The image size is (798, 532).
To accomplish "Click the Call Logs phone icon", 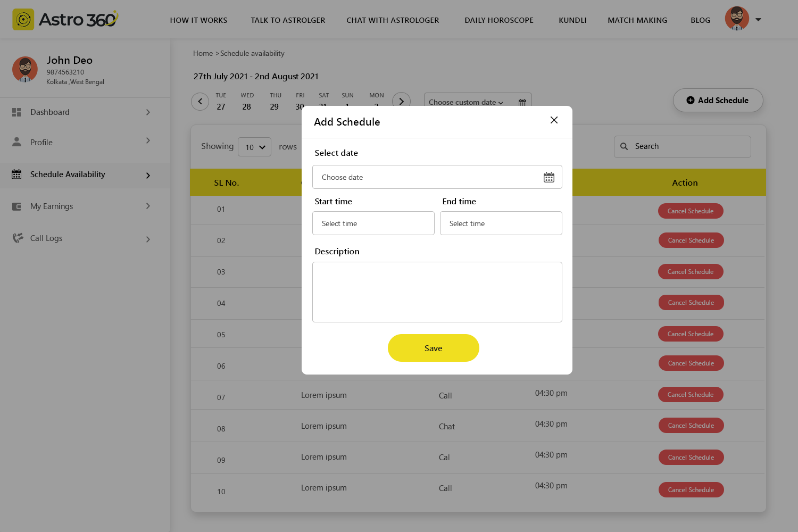I will click(18, 238).
